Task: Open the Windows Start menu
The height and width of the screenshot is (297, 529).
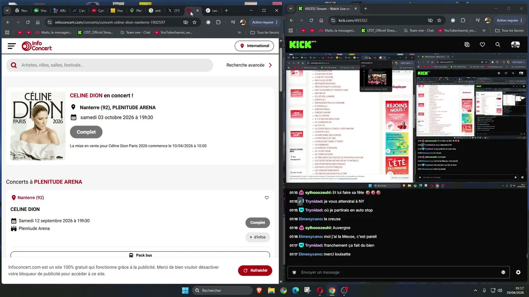Action: [x=185, y=290]
